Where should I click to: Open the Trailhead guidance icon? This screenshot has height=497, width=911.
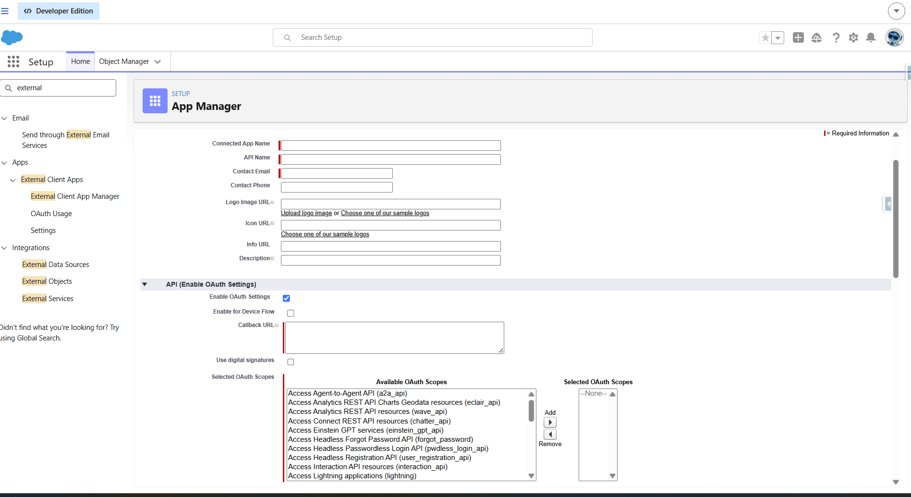click(816, 37)
